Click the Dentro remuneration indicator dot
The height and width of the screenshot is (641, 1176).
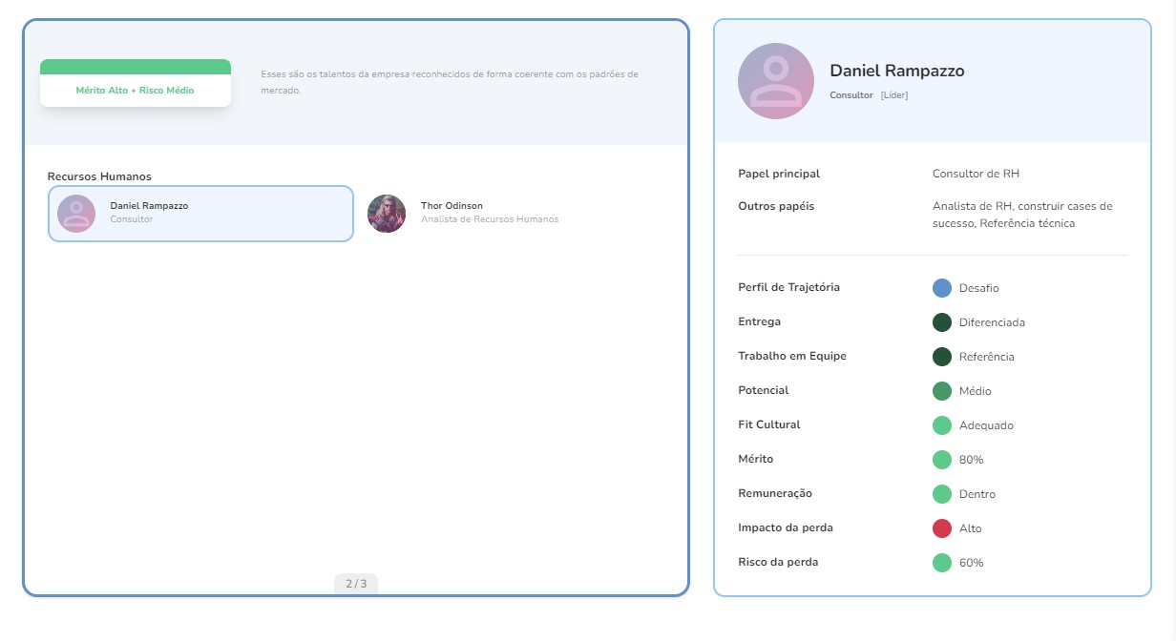(942, 494)
